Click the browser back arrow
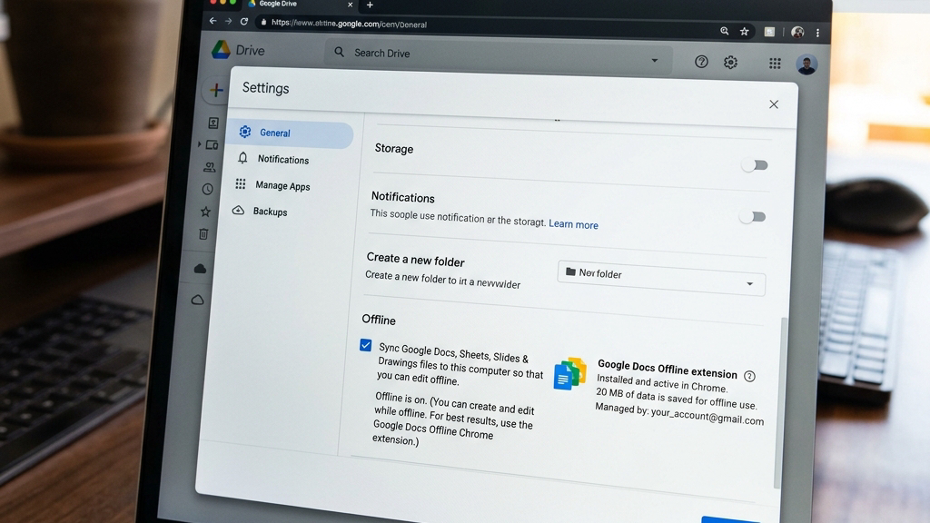 (x=213, y=21)
